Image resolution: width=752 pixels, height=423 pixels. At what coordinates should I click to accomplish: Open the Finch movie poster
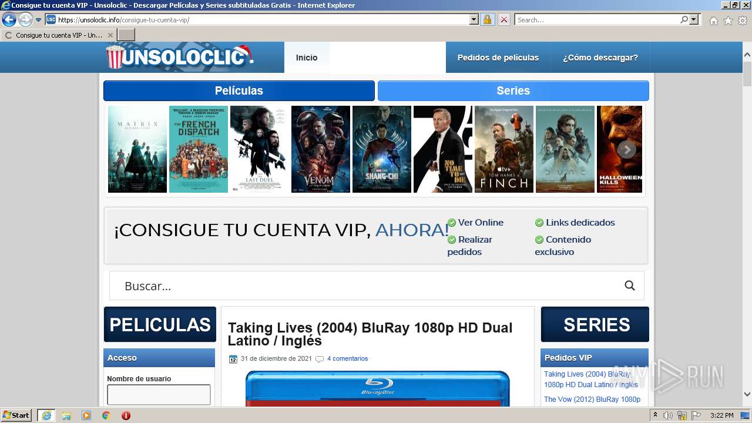(504, 149)
